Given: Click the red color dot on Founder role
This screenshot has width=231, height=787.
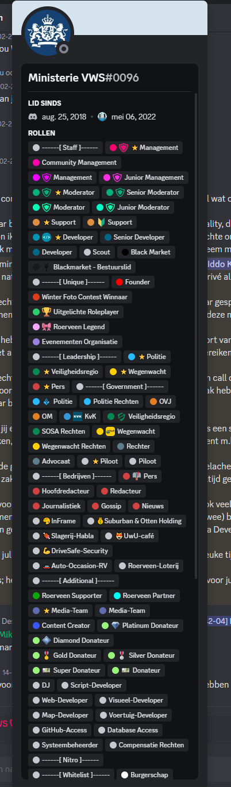Looking at the screenshot, I should (x=119, y=282).
